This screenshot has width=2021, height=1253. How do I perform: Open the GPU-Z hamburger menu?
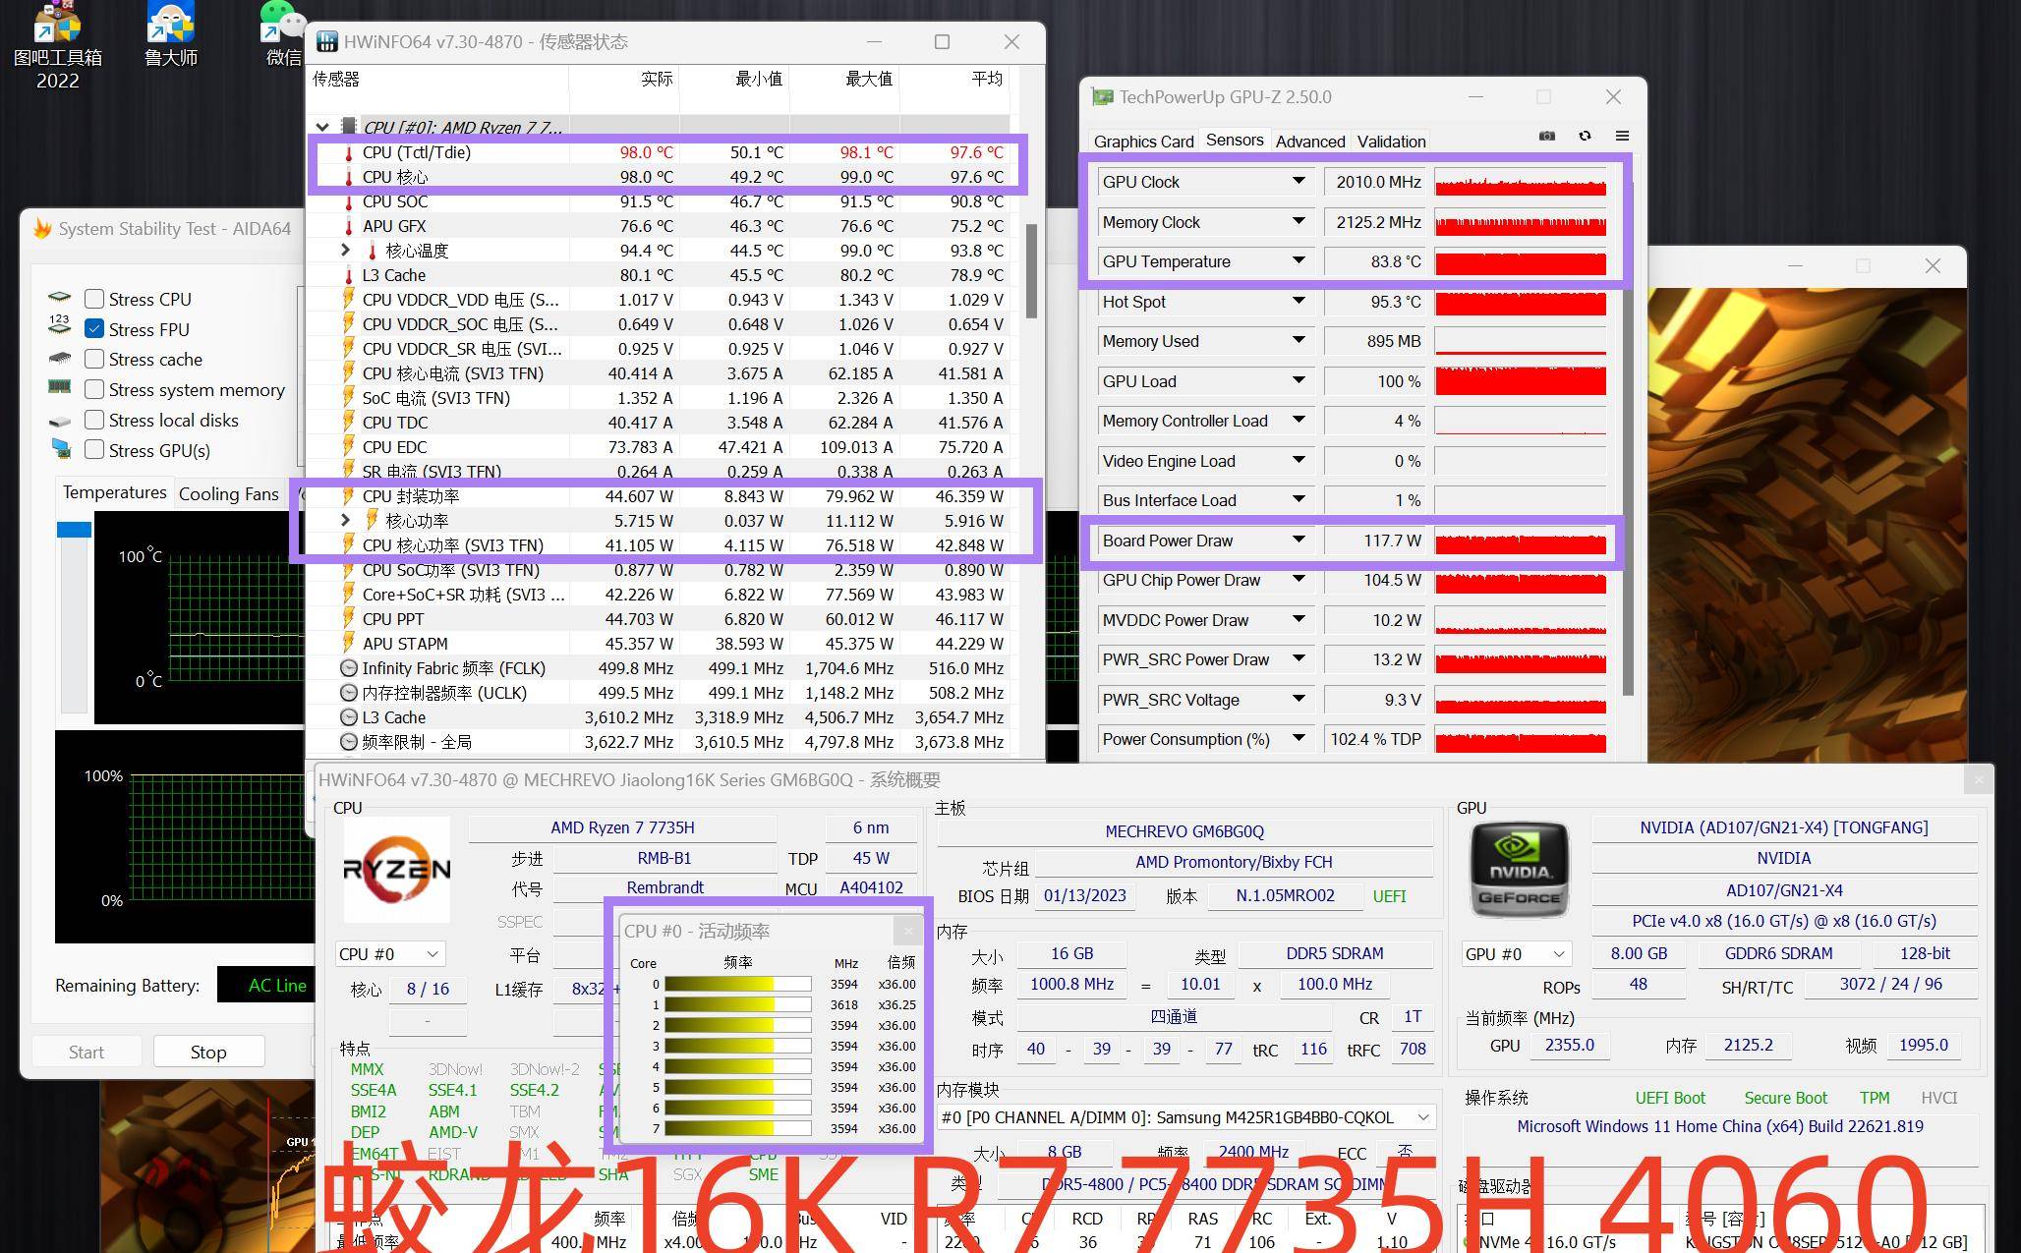click(x=1622, y=137)
